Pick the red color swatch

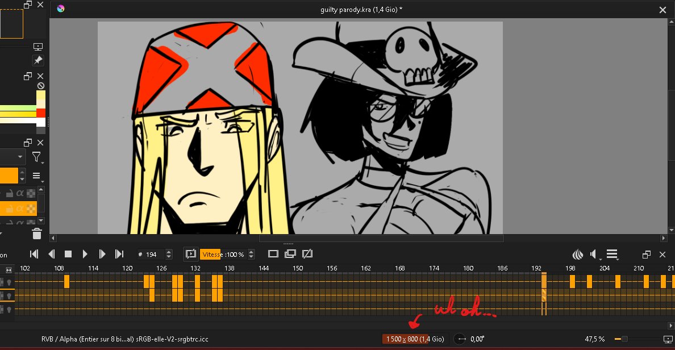click(41, 113)
